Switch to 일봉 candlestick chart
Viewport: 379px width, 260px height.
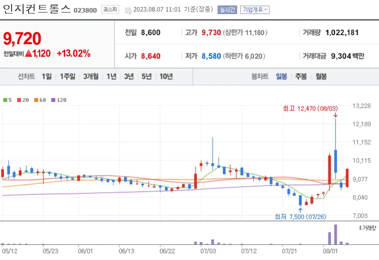click(x=282, y=76)
